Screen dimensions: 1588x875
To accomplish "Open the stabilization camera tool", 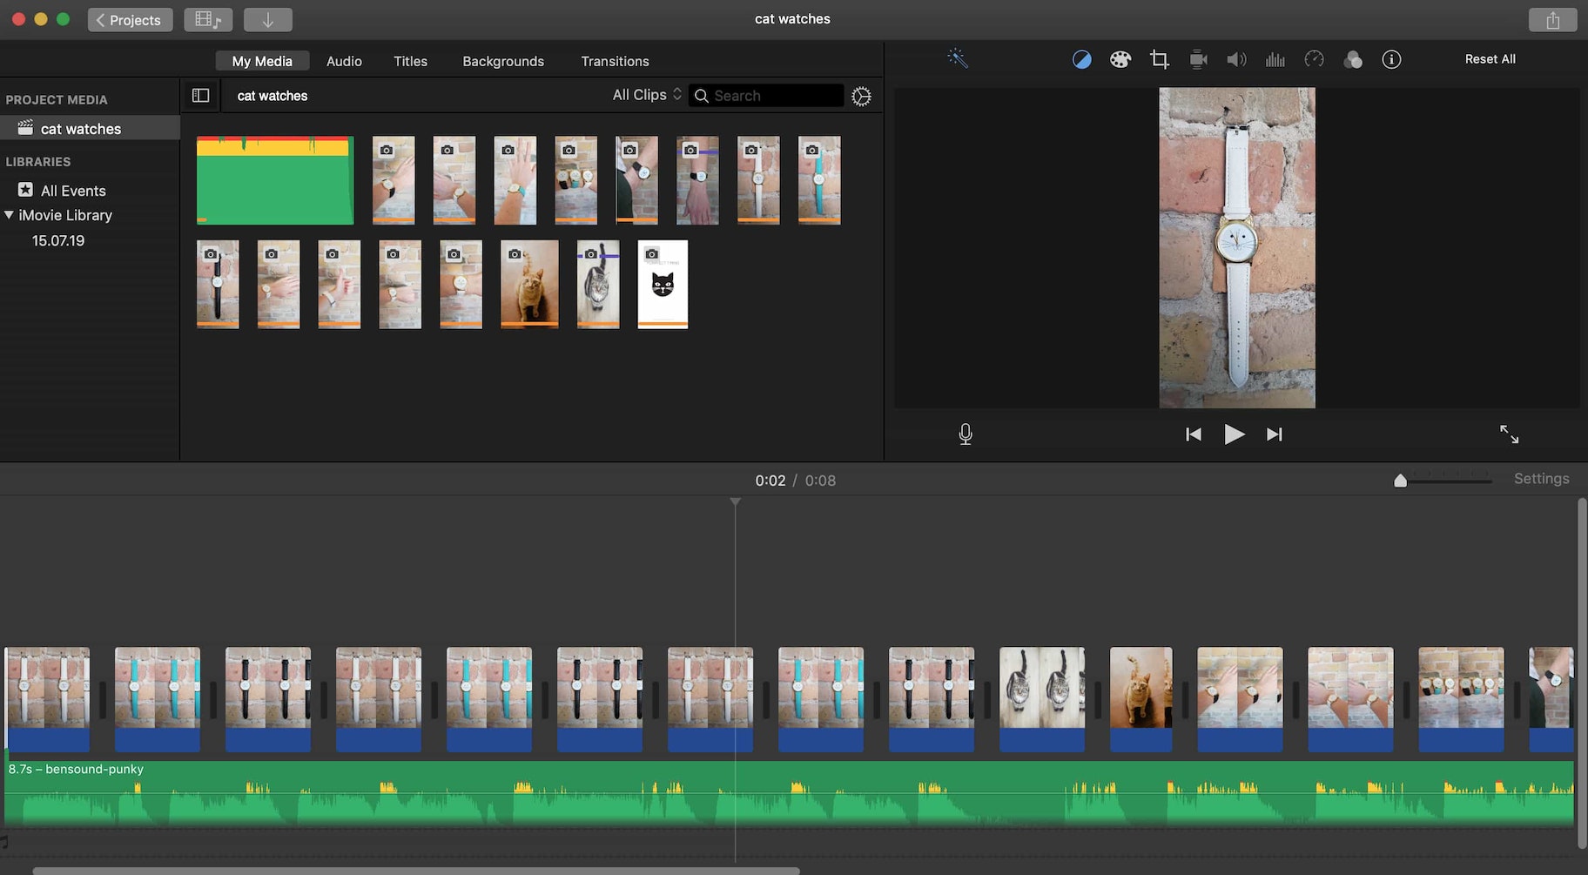I will click(x=1198, y=59).
